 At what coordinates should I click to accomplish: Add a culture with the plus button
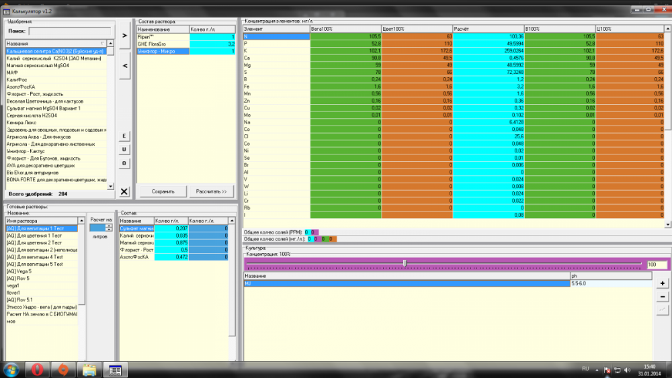pyautogui.click(x=662, y=283)
